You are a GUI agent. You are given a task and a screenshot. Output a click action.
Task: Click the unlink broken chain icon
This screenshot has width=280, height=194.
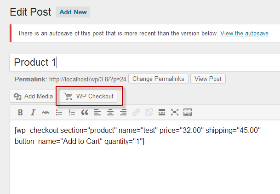click(x=149, y=113)
